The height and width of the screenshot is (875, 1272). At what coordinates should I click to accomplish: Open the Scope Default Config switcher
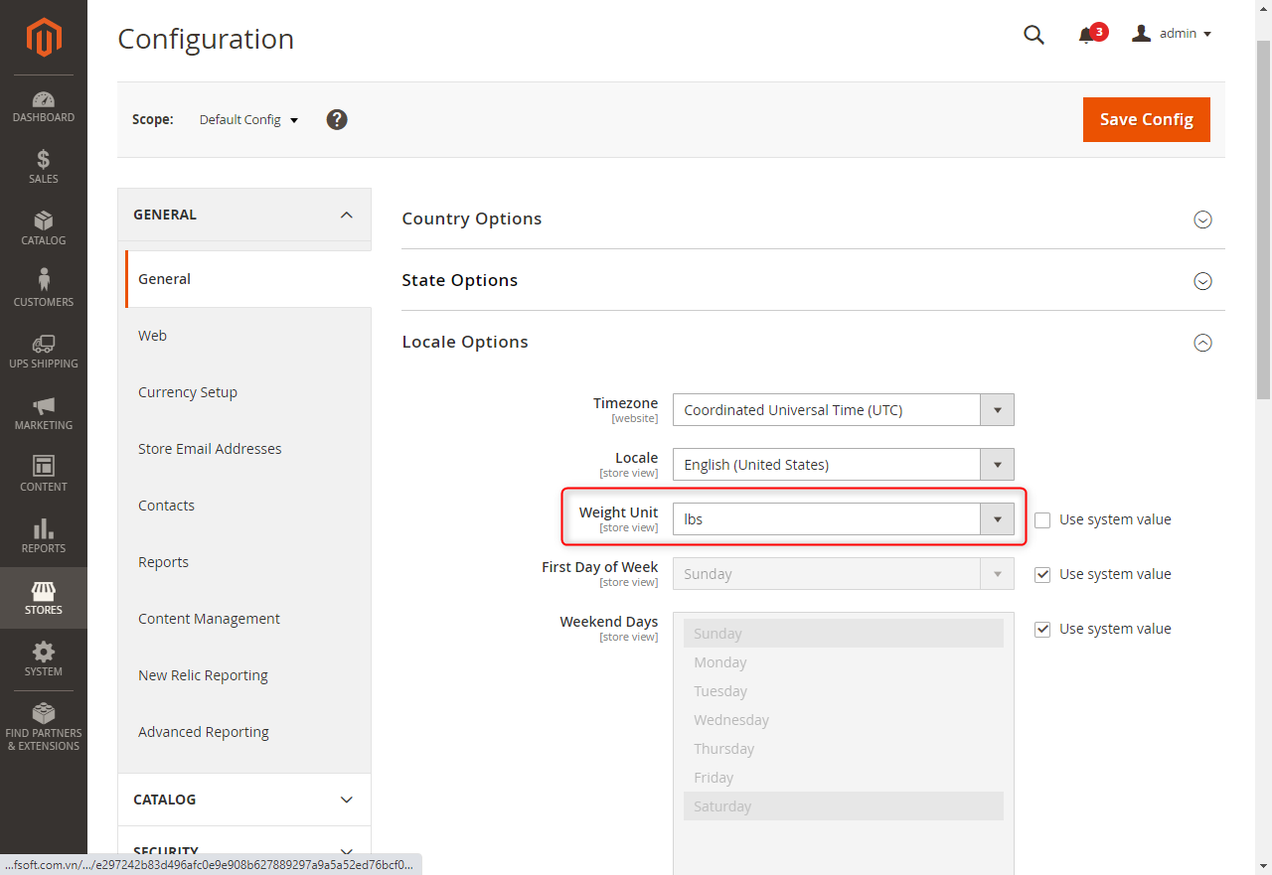point(248,119)
